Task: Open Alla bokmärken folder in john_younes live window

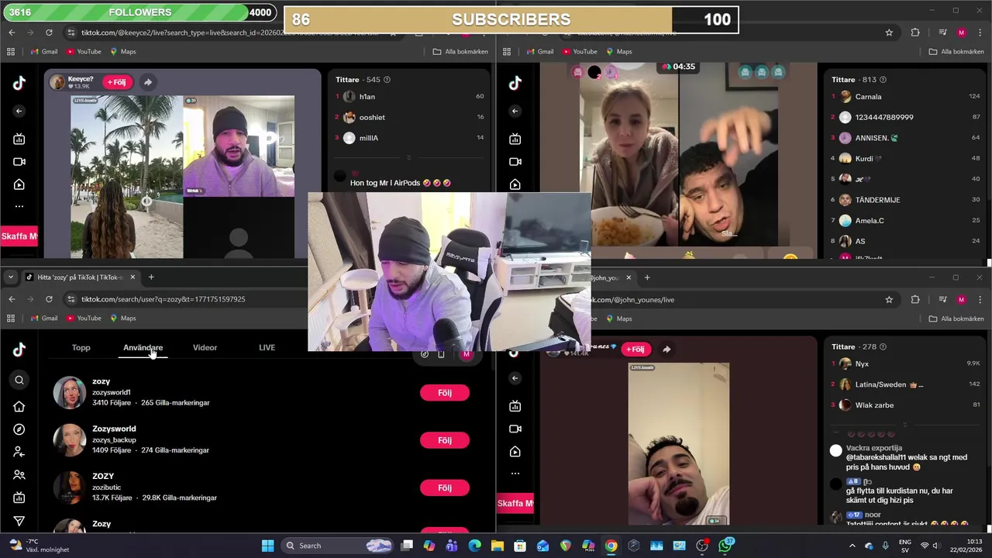Action: pyautogui.click(x=956, y=319)
